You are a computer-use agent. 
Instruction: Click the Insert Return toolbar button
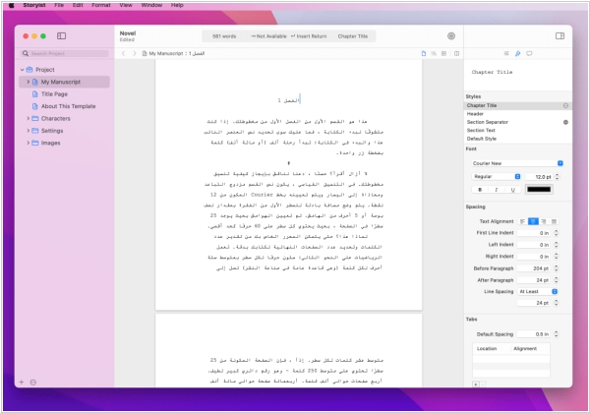tap(303, 35)
